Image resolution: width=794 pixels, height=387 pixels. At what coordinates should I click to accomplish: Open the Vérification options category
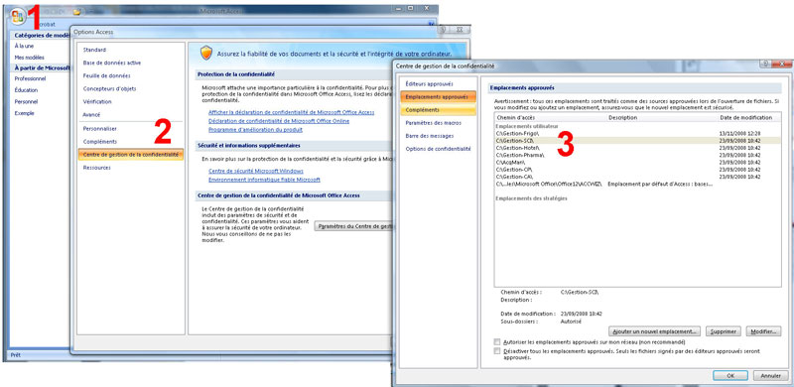tap(97, 102)
